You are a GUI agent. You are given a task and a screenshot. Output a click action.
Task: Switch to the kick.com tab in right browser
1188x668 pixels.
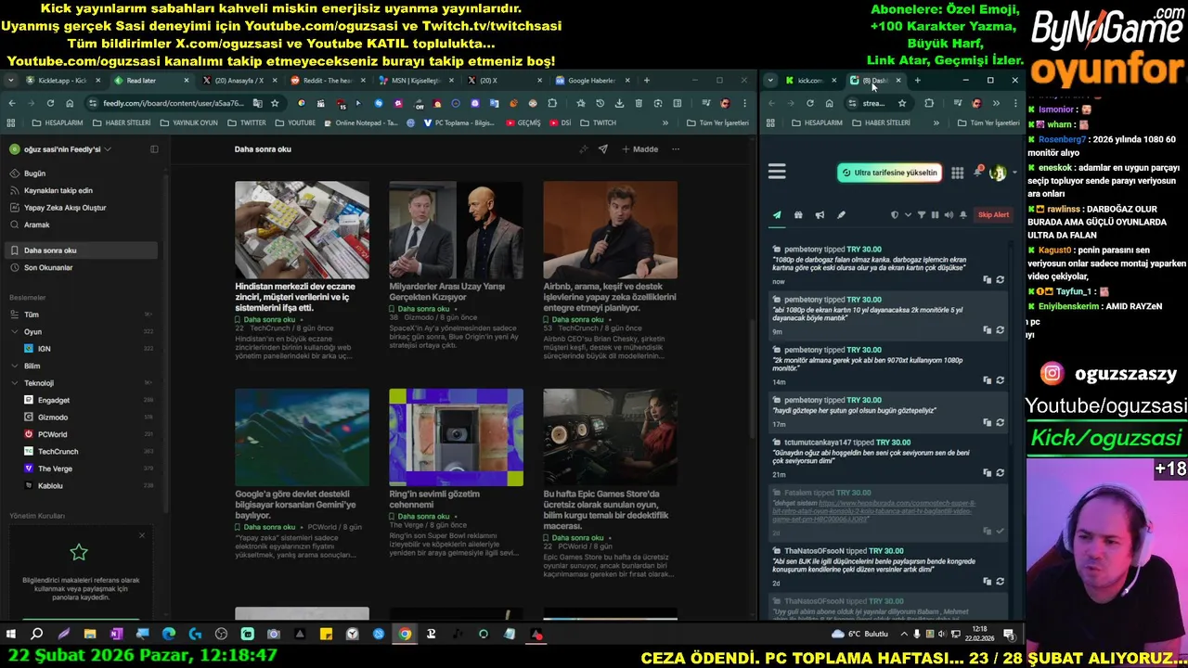click(x=810, y=81)
